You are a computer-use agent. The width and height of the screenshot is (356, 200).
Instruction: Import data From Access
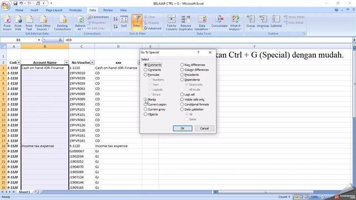click(x=7, y=22)
